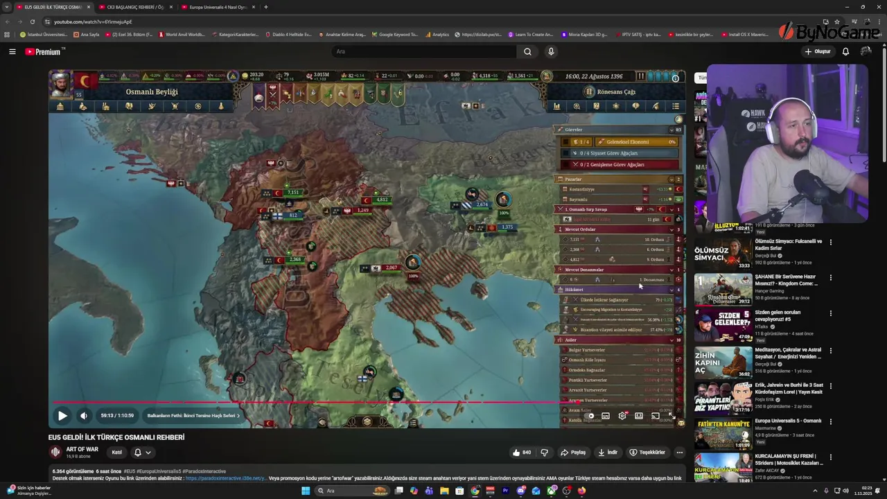Reload the page with refresh icon
Screen dimensions: 887x499
click(32, 21)
